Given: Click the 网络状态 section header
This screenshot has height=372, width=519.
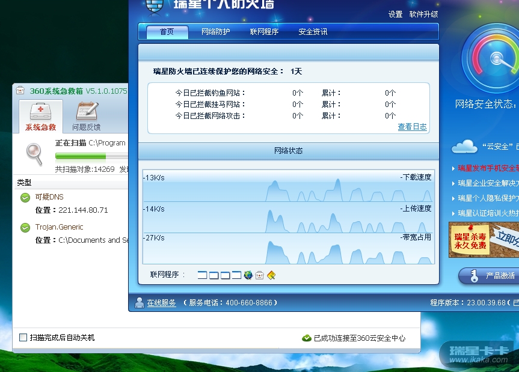Looking at the screenshot, I should tap(288, 151).
